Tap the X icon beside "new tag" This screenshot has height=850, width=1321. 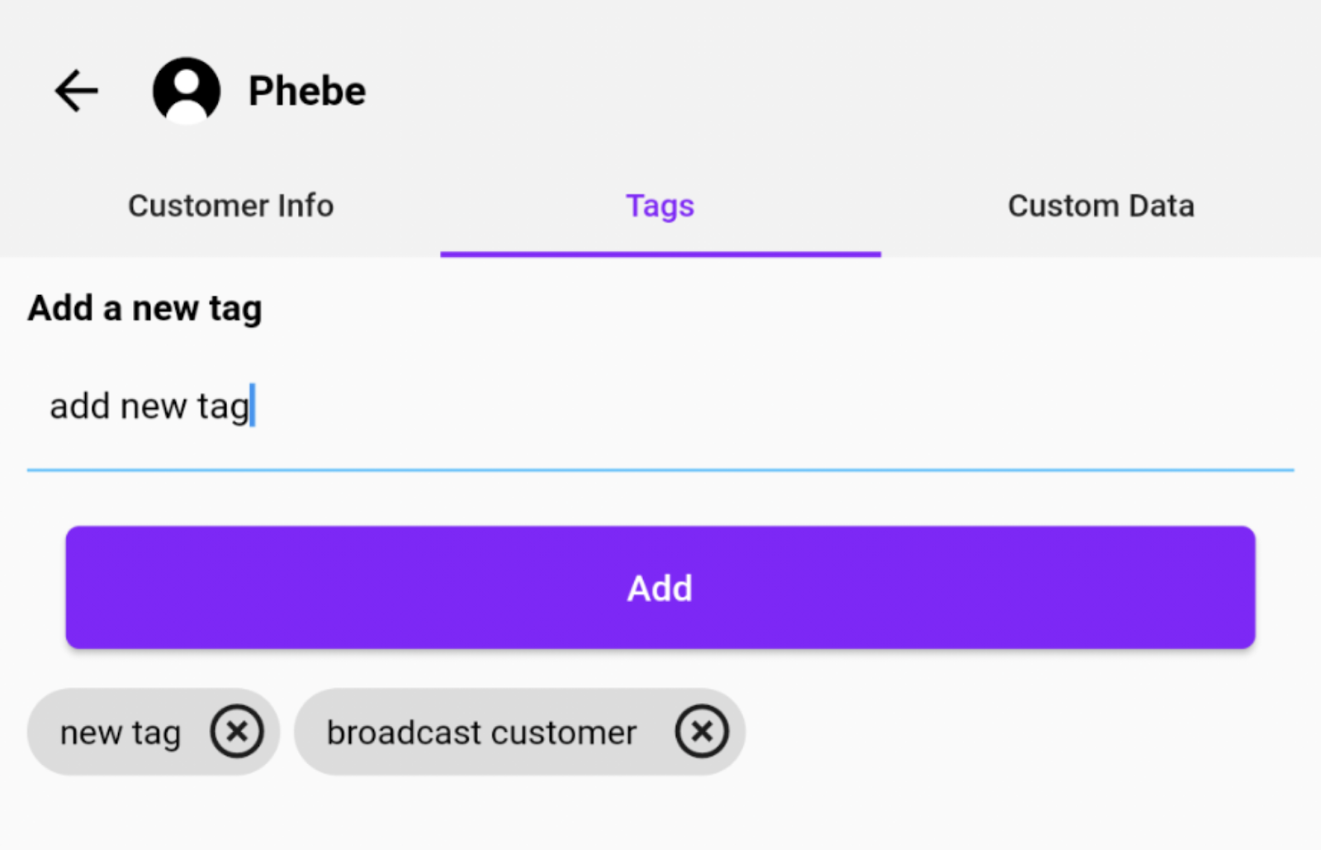tap(237, 732)
